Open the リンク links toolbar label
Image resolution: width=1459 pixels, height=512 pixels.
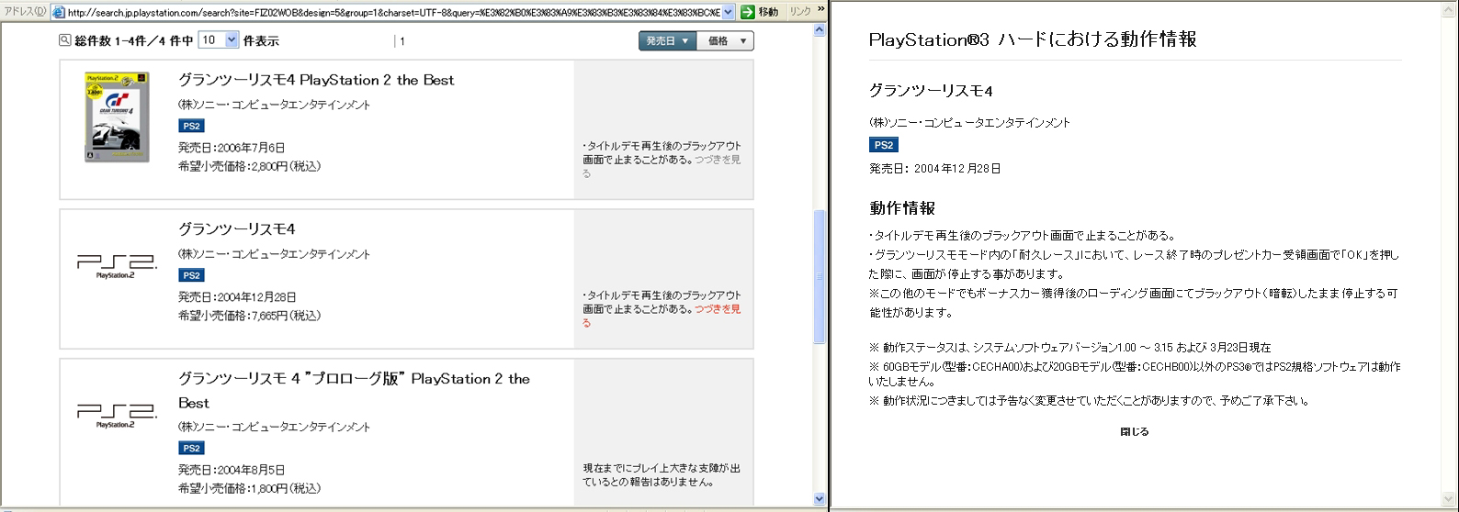click(800, 12)
